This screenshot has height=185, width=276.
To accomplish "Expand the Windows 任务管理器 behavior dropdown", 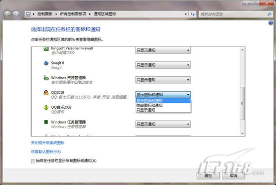I will click(x=163, y=124).
